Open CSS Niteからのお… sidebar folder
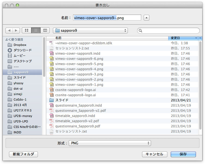The image size is (205, 164). click(22, 127)
